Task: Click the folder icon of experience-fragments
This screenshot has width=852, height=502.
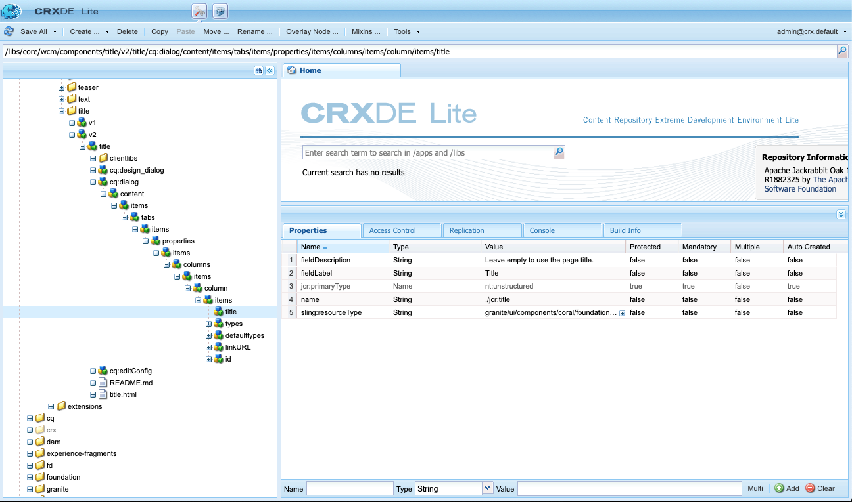Action: click(40, 453)
